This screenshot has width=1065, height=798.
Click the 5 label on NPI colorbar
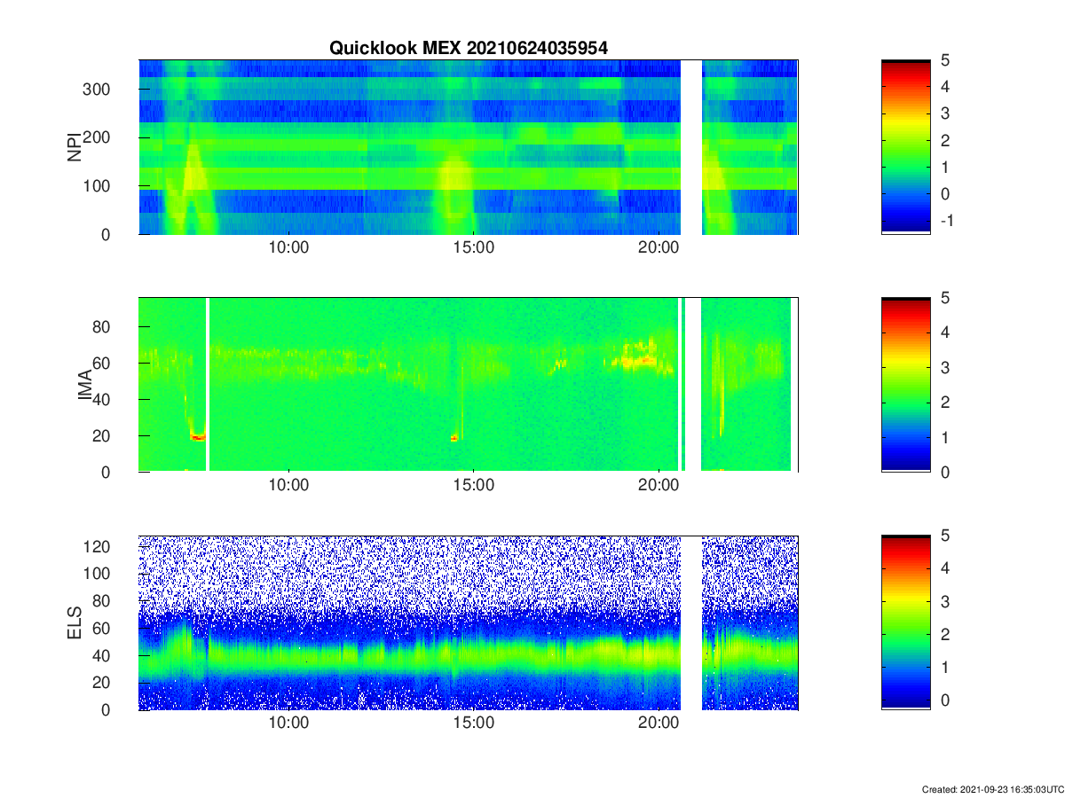tap(946, 60)
